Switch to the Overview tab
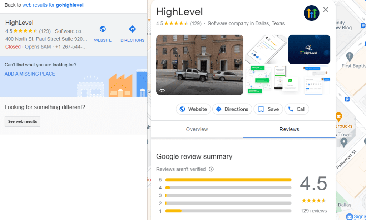This screenshot has height=220, width=366. (197, 129)
